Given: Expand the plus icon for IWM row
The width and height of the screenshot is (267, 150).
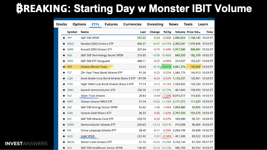Looking at the screenshot, I should pos(64,49).
